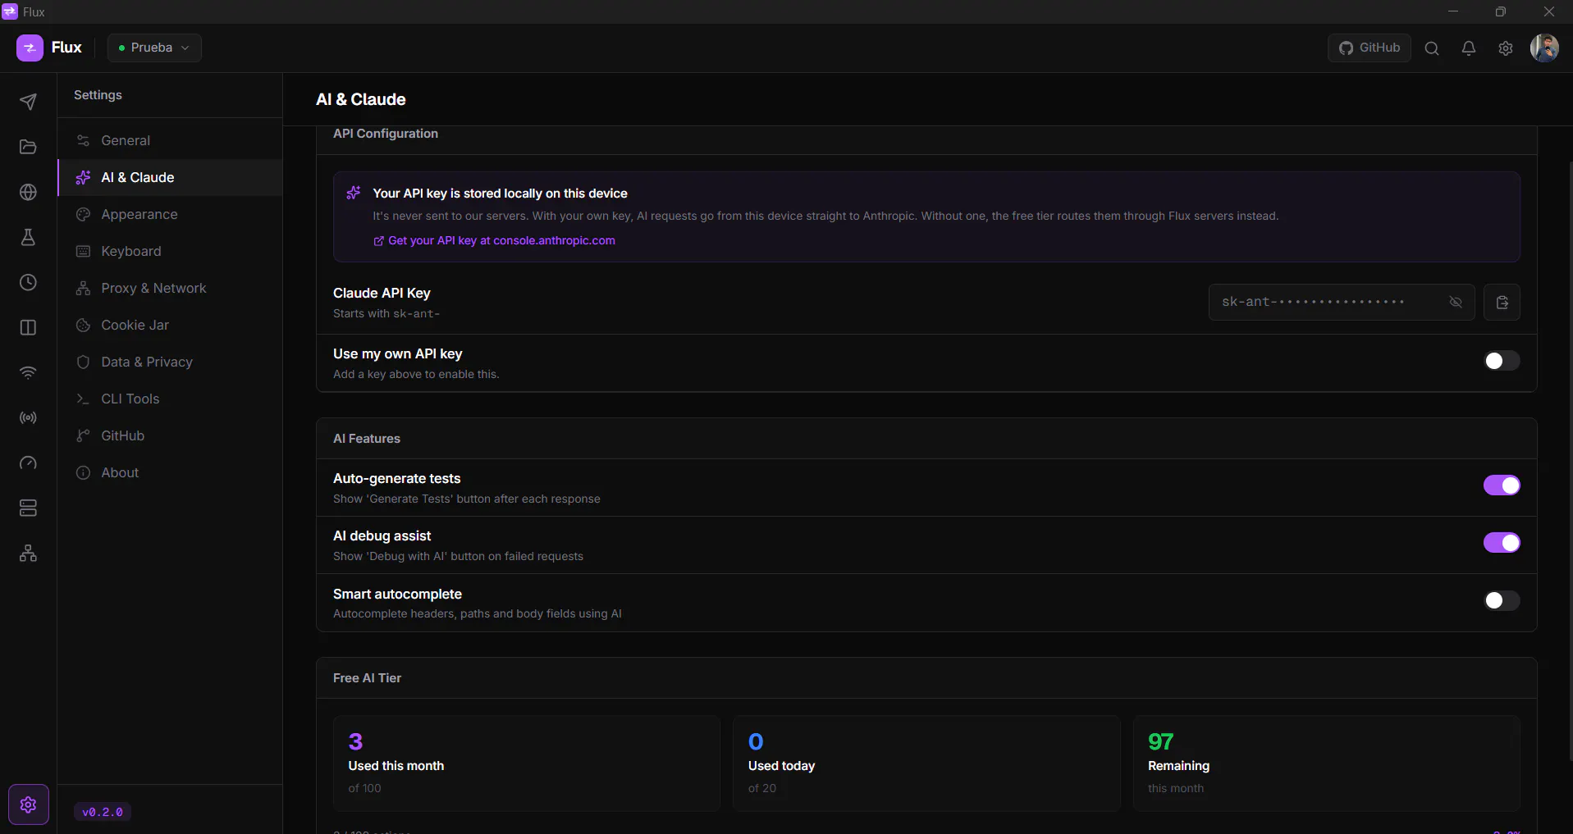Open the Prueba workspace dropdown
1573x834 pixels.
click(x=154, y=48)
